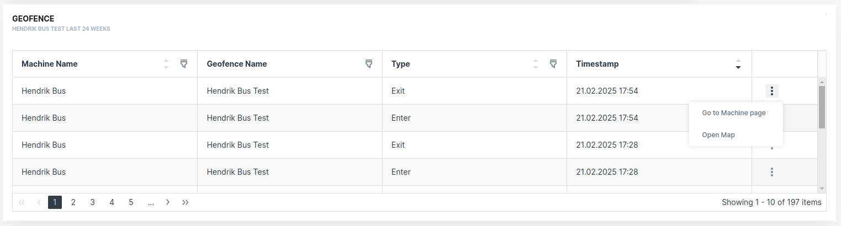This screenshot has width=841, height=226.
Task: Click the Timestamp column header
Action: [597, 64]
